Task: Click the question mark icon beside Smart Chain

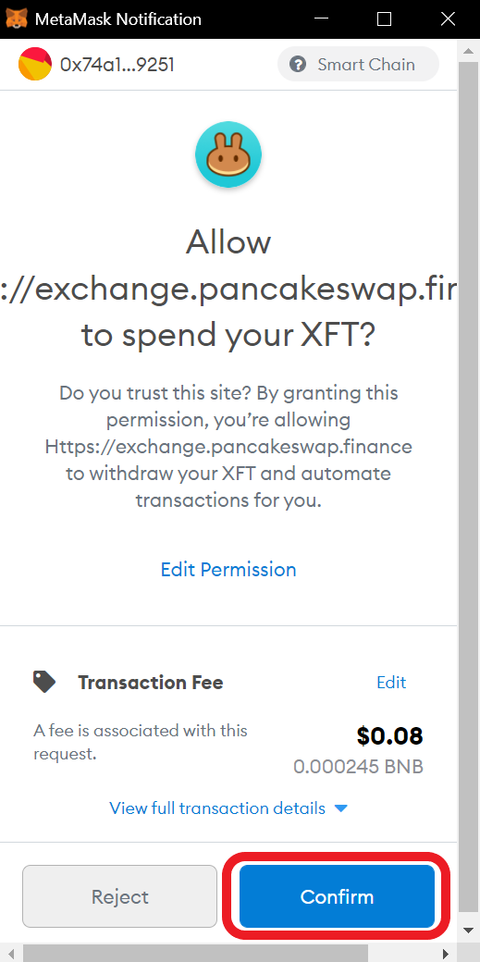Action: 298,65
